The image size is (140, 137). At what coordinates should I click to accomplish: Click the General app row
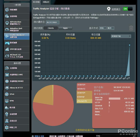[114, 106]
